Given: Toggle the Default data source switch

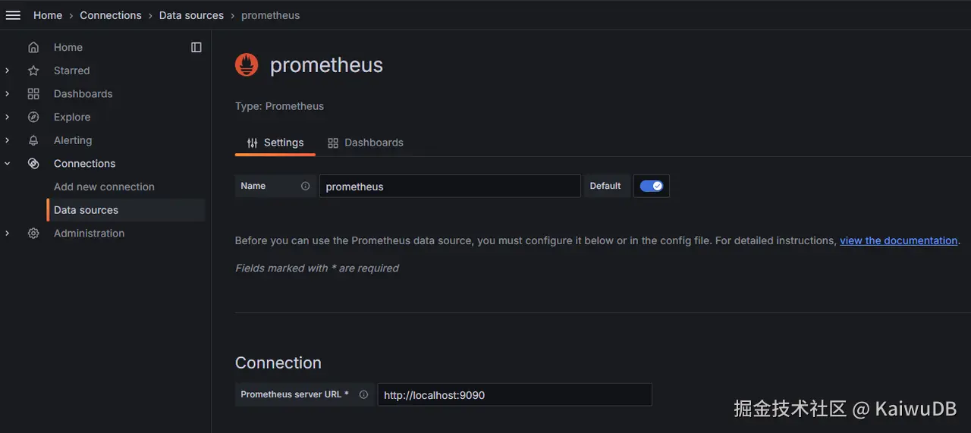Looking at the screenshot, I should tap(651, 186).
